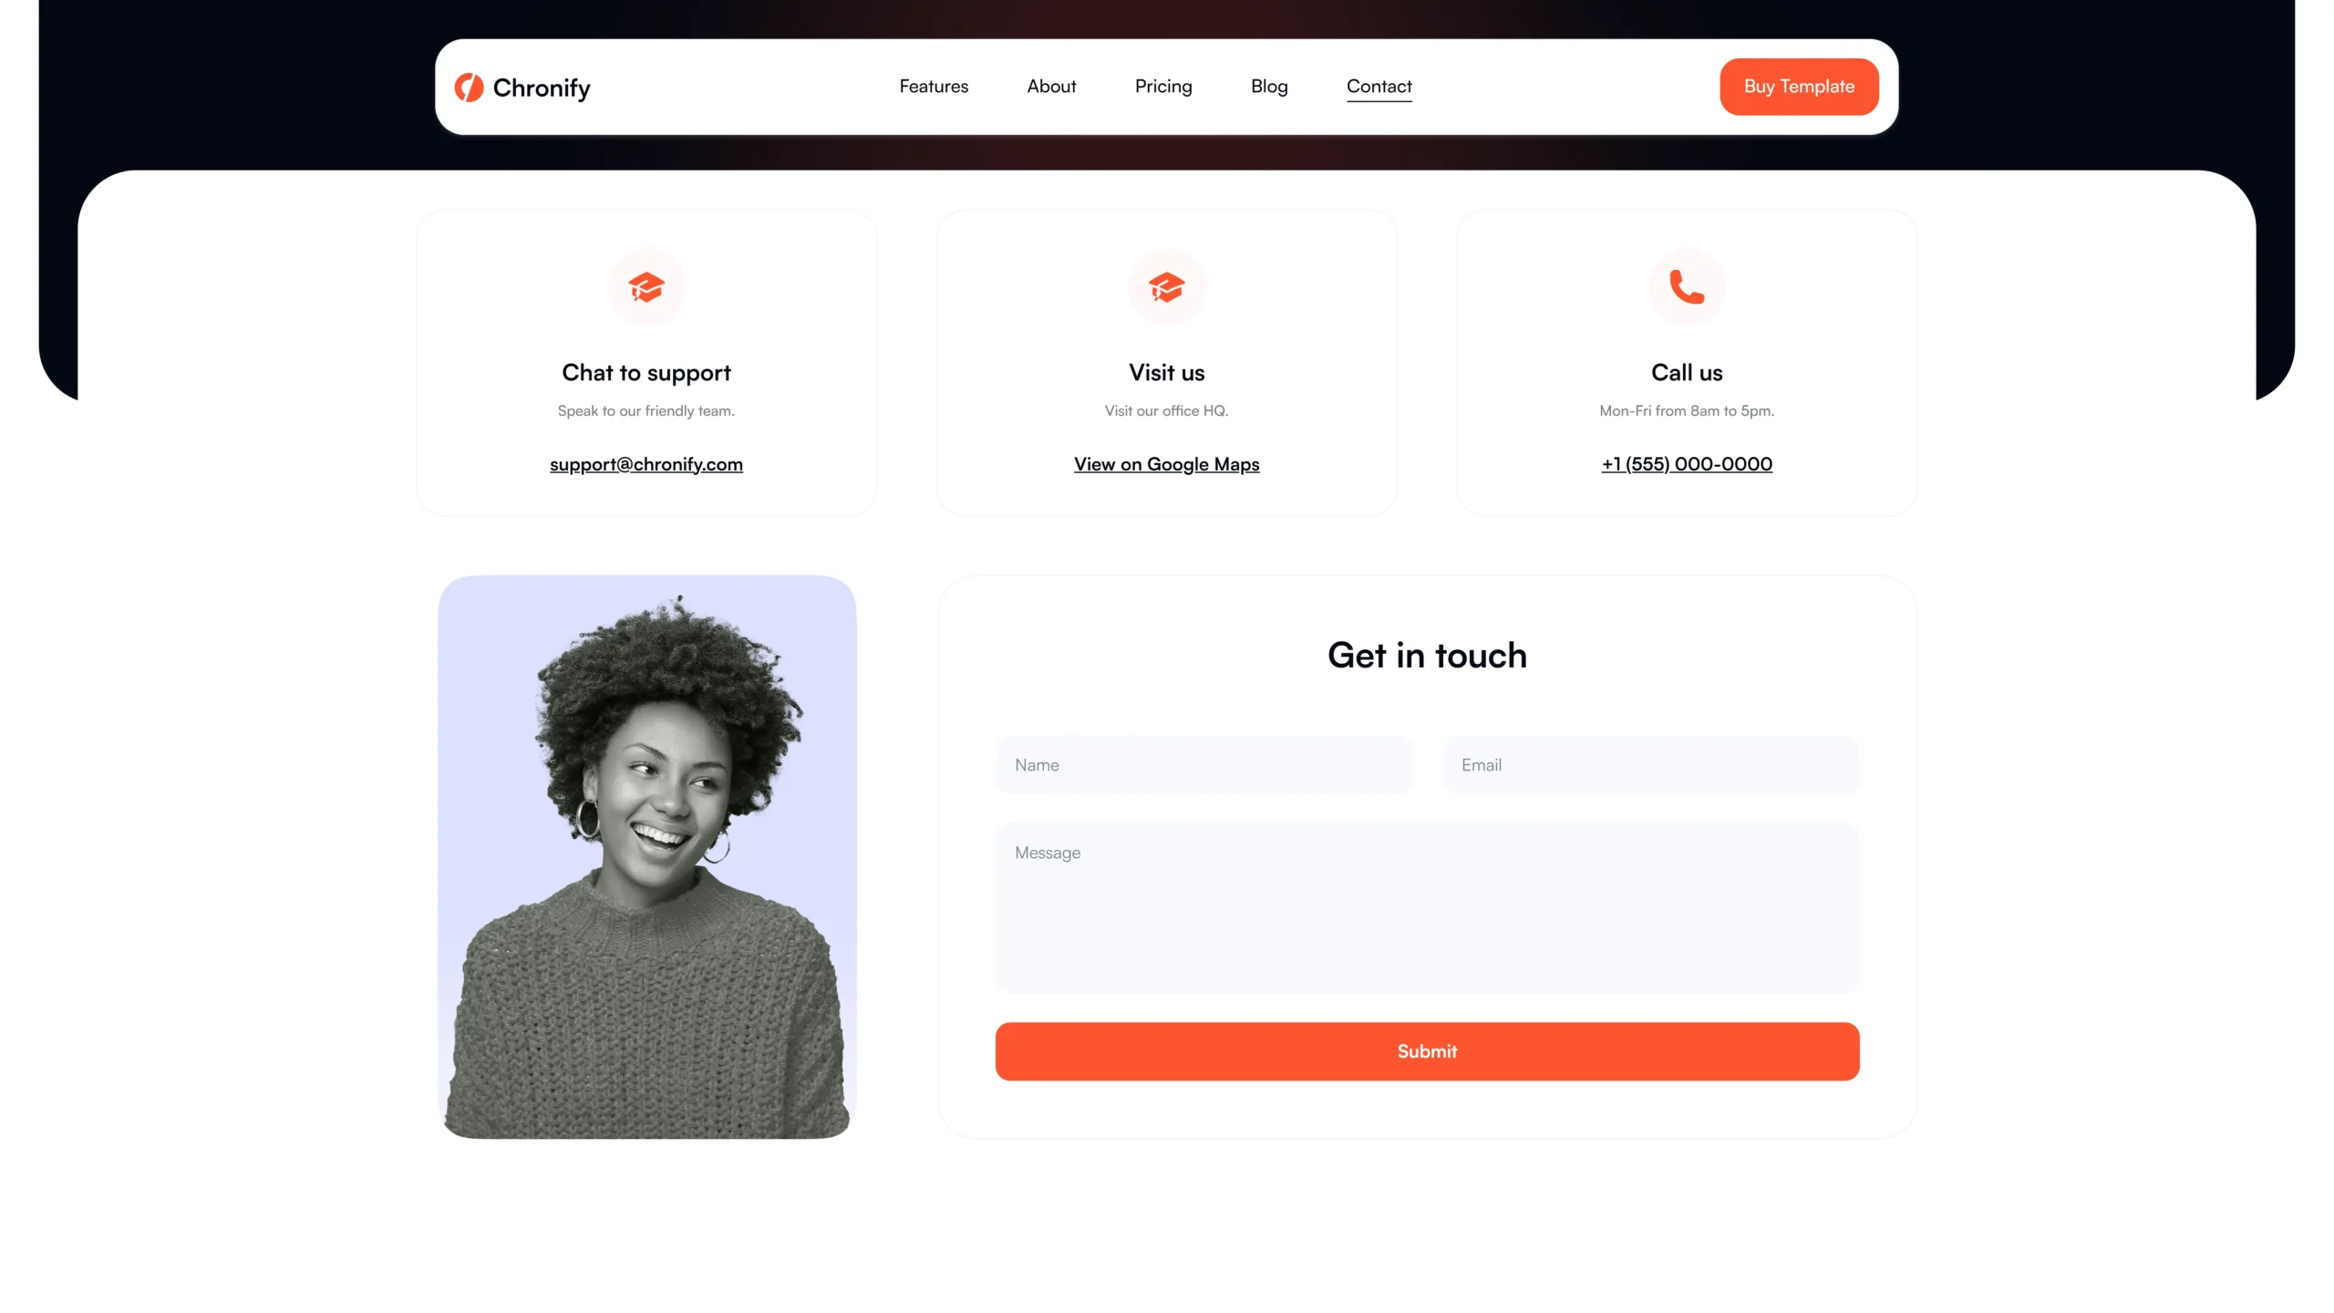Viewport: 2334px width, 1313px height.
Task: Click the support@chronify.com email link
Action: [646, 463]
